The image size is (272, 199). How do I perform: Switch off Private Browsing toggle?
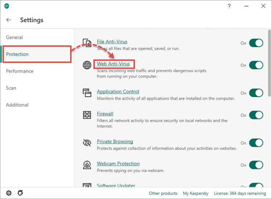click(x=256, y=143)
